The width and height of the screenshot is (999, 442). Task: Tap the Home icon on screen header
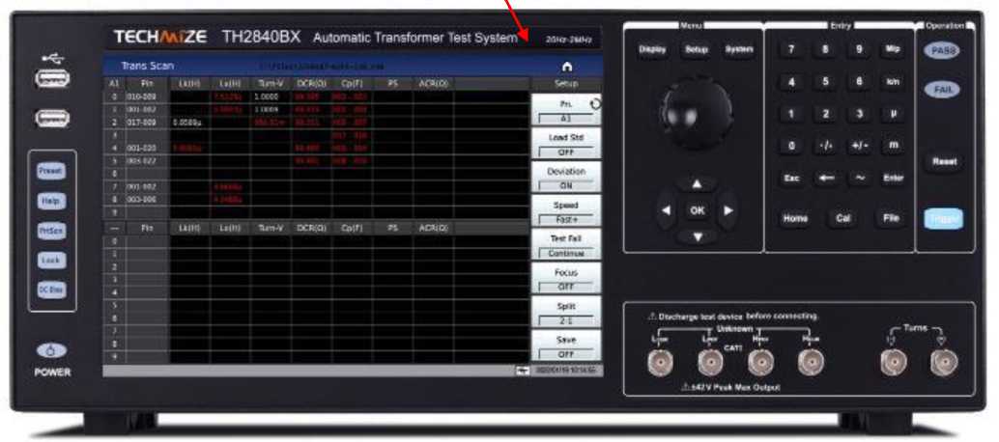tap(568, 67)
